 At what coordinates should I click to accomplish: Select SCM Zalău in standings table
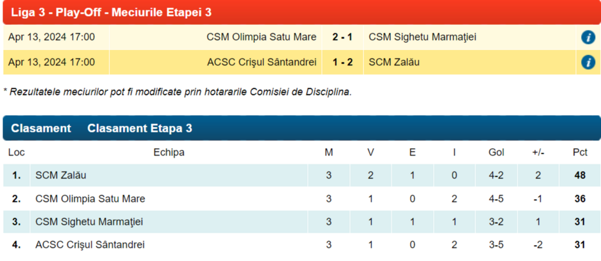61,175
